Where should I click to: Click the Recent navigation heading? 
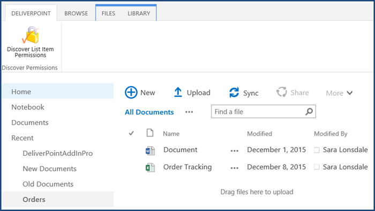(22, 138)
